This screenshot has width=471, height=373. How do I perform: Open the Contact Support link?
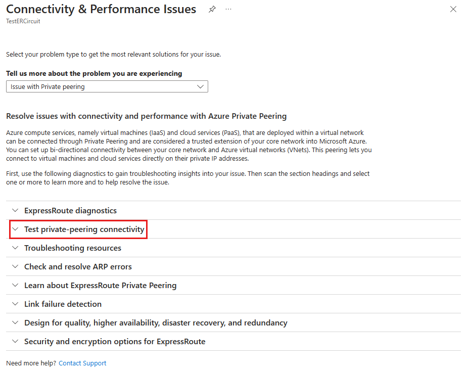tap(82, 363)
